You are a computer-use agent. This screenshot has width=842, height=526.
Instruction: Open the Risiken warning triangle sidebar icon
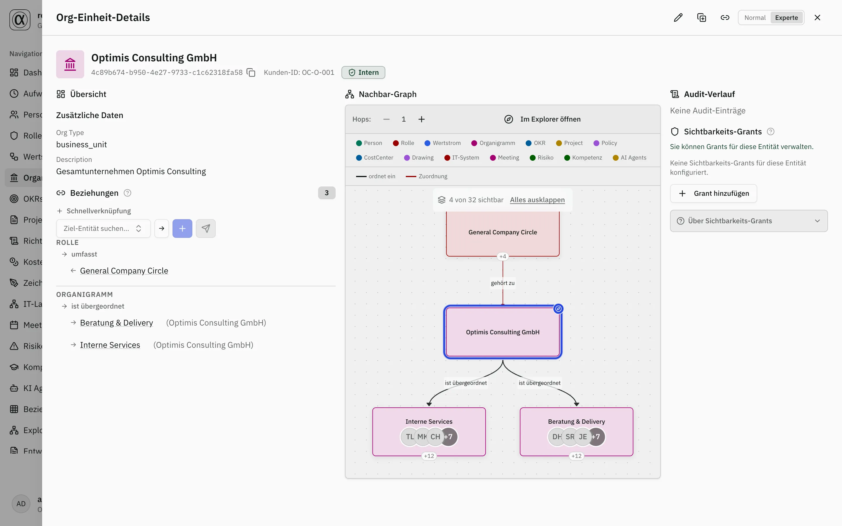14,346
